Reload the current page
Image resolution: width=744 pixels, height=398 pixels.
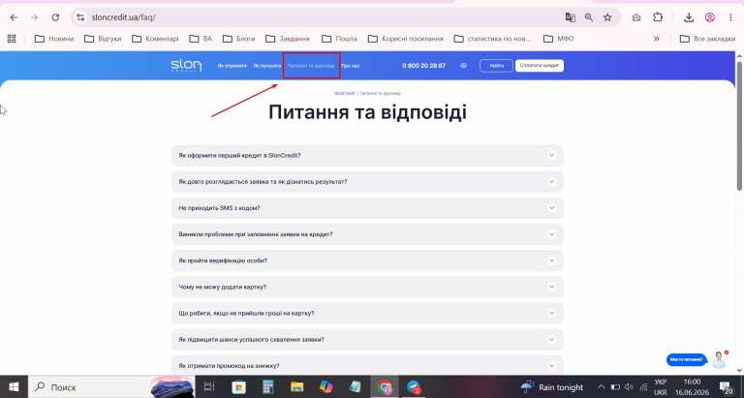[x=55, y=17]
